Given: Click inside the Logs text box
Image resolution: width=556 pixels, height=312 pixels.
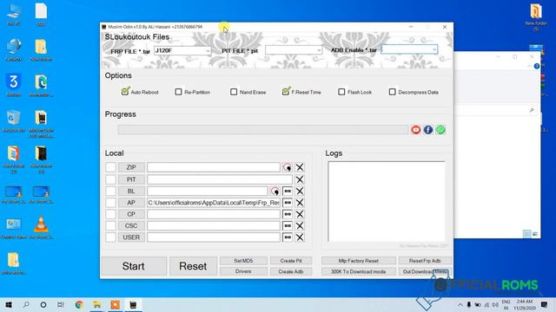Looking at the screenshot, I should [x=386, y=202].
